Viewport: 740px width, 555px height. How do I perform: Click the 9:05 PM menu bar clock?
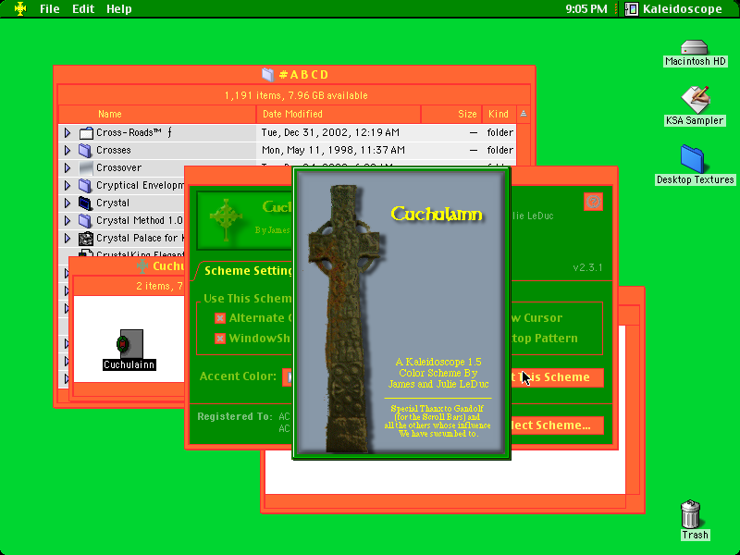586,9
